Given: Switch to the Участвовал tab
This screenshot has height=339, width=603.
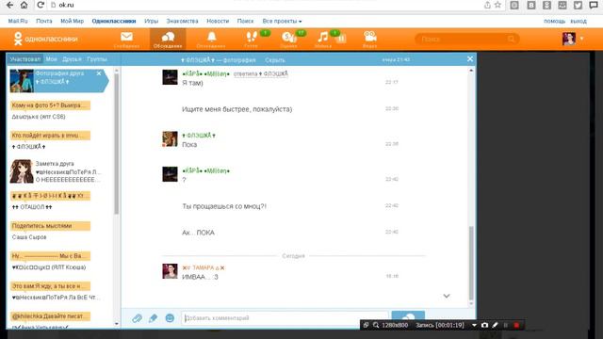Looking at the screenshot, I should [x=25, y=59].
